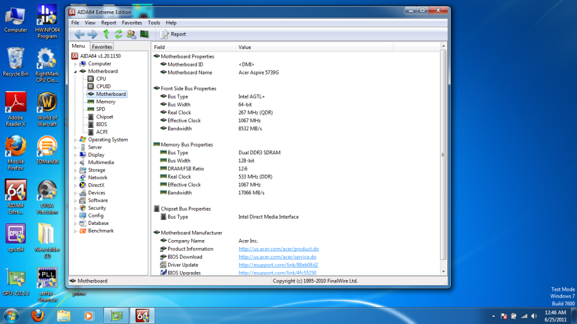Open Firefox from the taskbar
577x324 pixels.
38,316
